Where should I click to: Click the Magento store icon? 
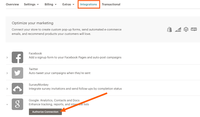186,30
